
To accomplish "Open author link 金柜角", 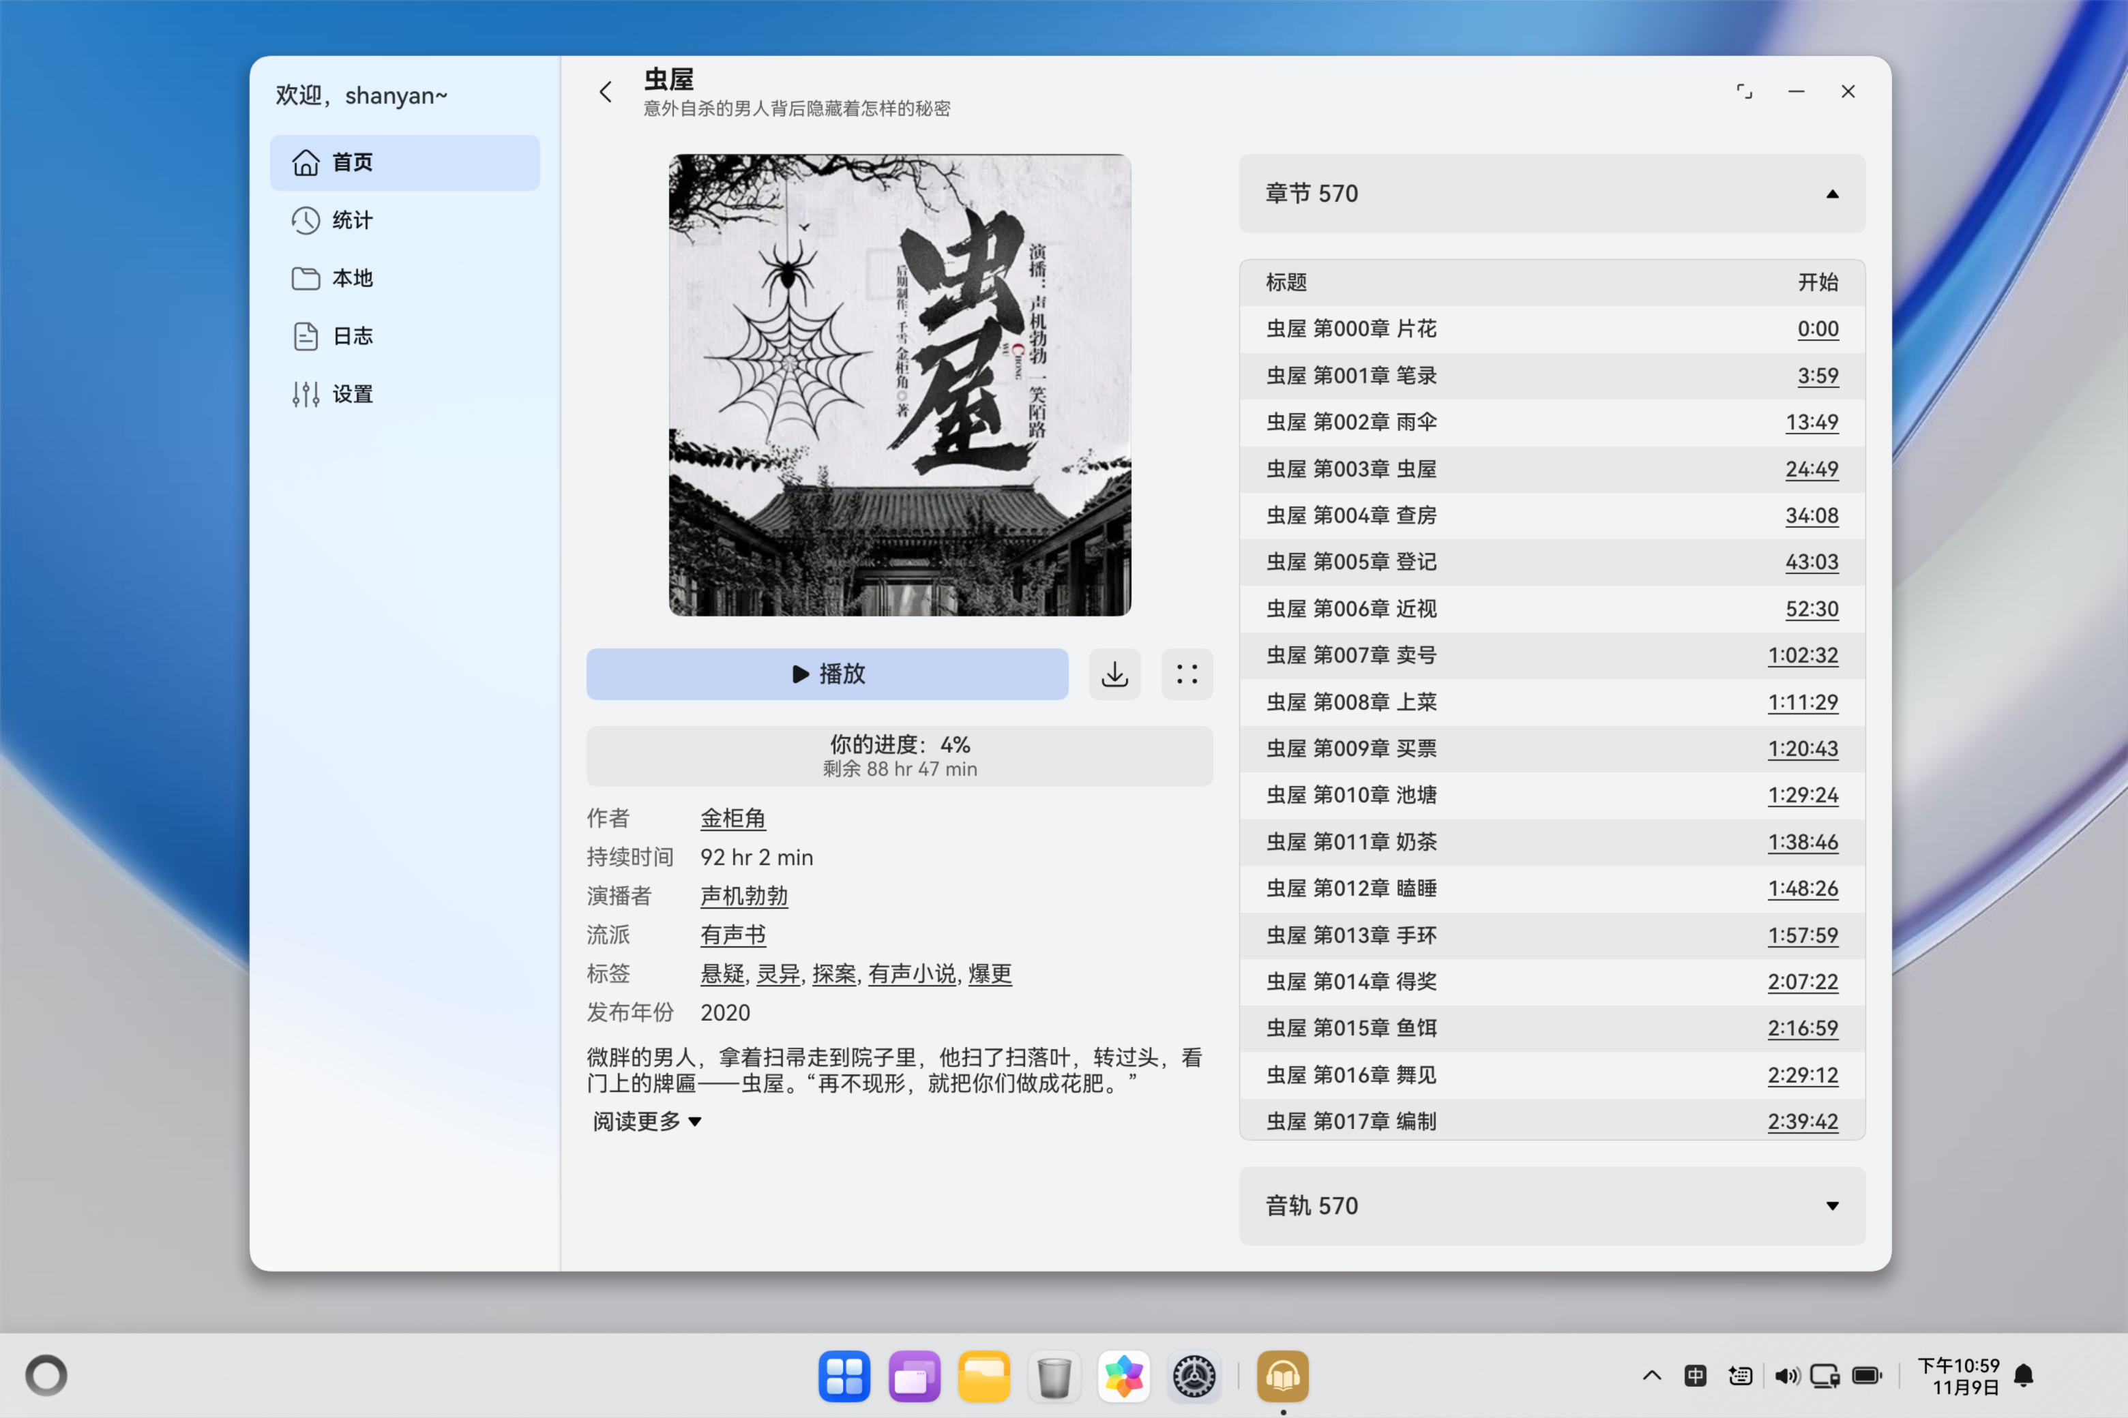I will (733, 819).
